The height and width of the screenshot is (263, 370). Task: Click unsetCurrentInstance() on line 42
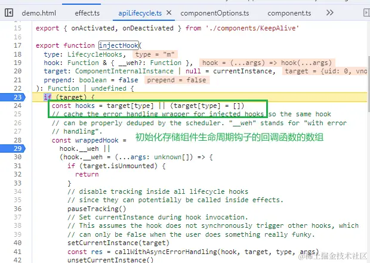110,260
